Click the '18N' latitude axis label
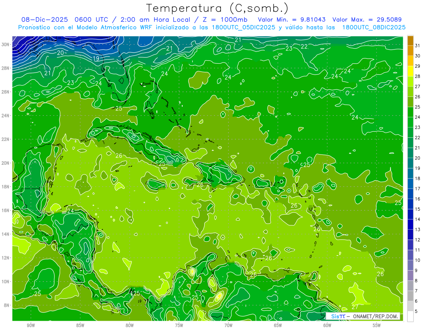This screenshot has height=330, width=427. pyautogui.click(x=5, y=187)
